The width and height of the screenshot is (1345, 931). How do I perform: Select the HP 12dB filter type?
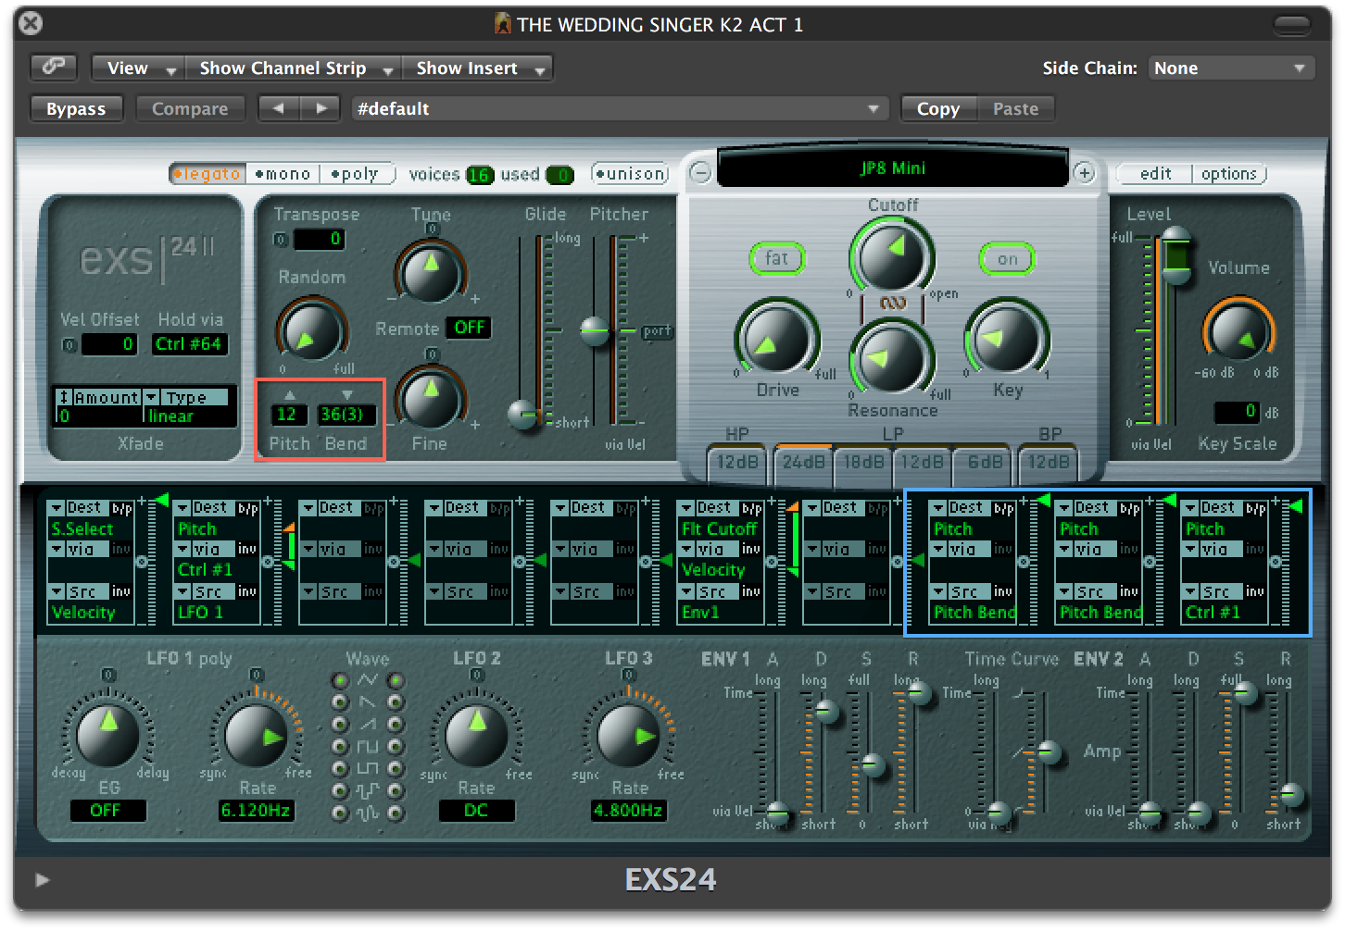click(x=737, y=462)
